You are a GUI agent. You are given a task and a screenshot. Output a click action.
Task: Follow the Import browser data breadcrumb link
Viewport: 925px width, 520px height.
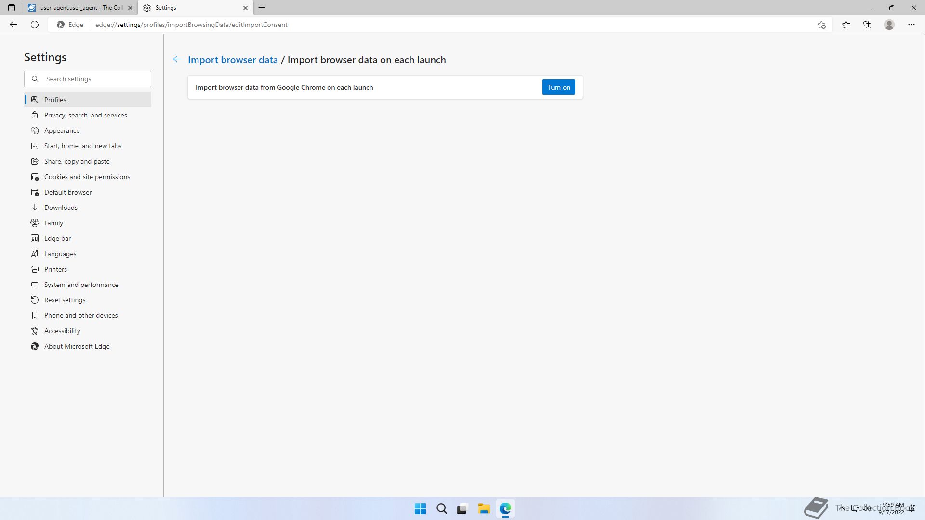tap(233, 60)
